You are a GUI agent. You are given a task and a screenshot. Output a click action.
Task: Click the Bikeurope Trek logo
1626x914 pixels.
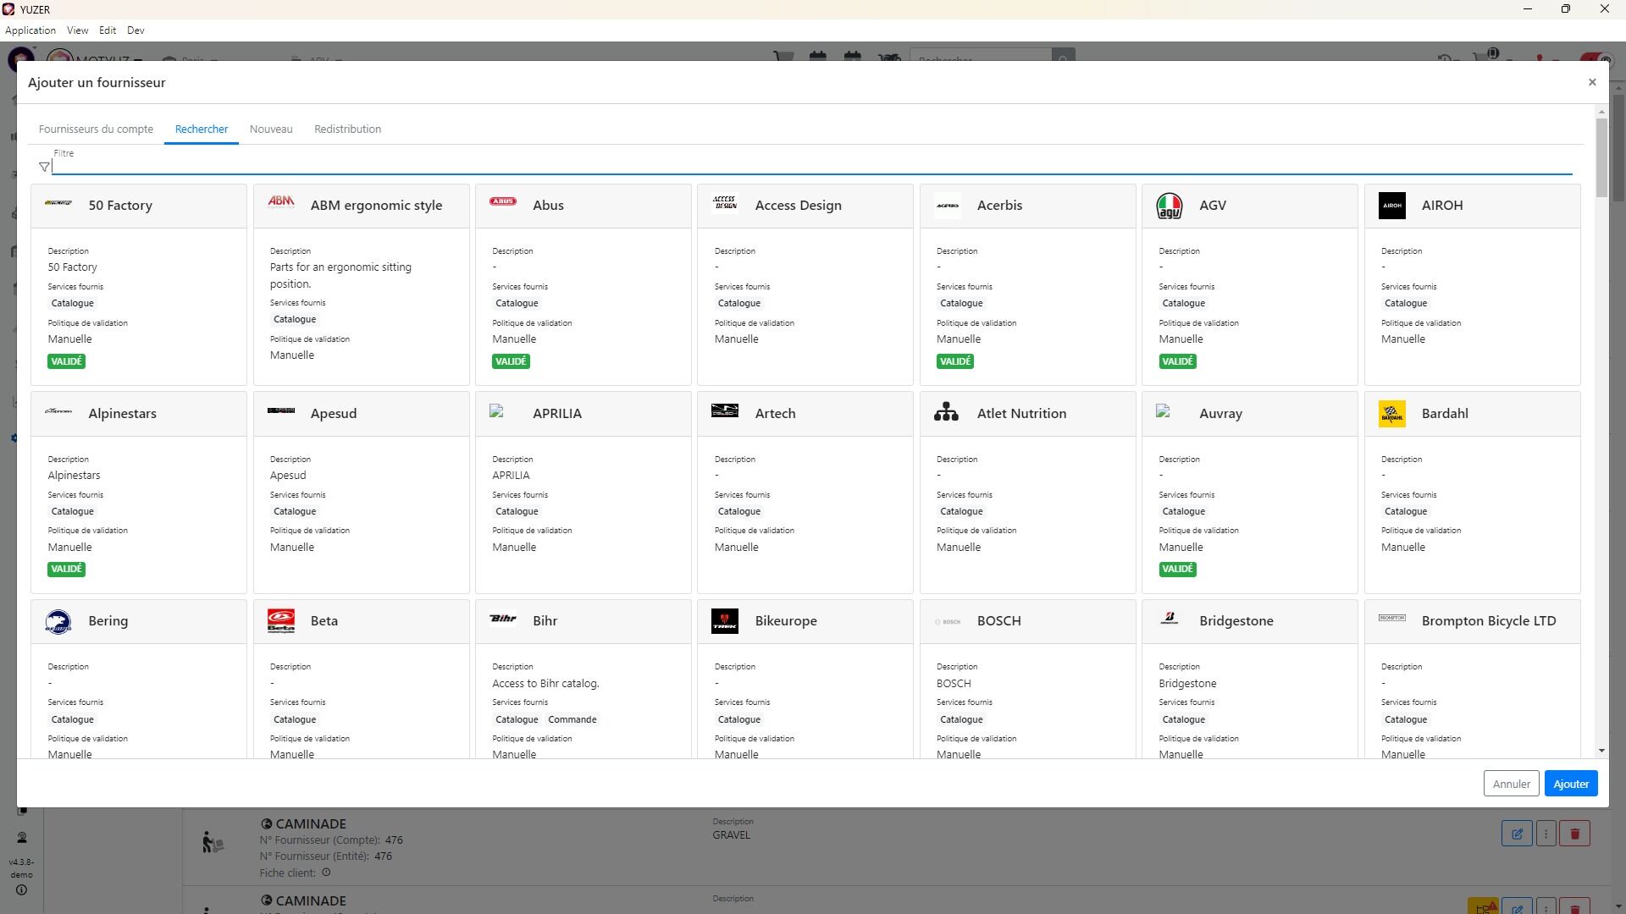coord(724,621)
